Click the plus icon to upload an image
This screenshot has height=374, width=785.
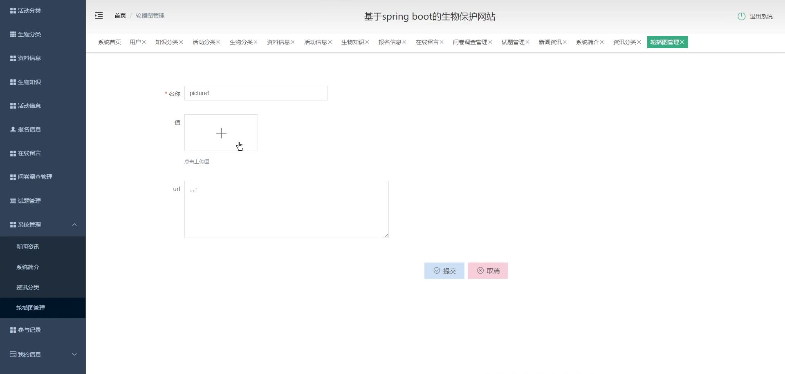pyautogui.click(x=221, y=133)
